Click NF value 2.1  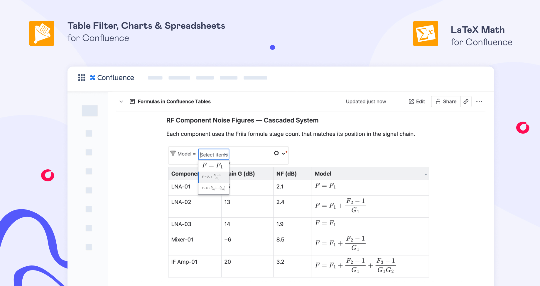click(x=280, y=187)
